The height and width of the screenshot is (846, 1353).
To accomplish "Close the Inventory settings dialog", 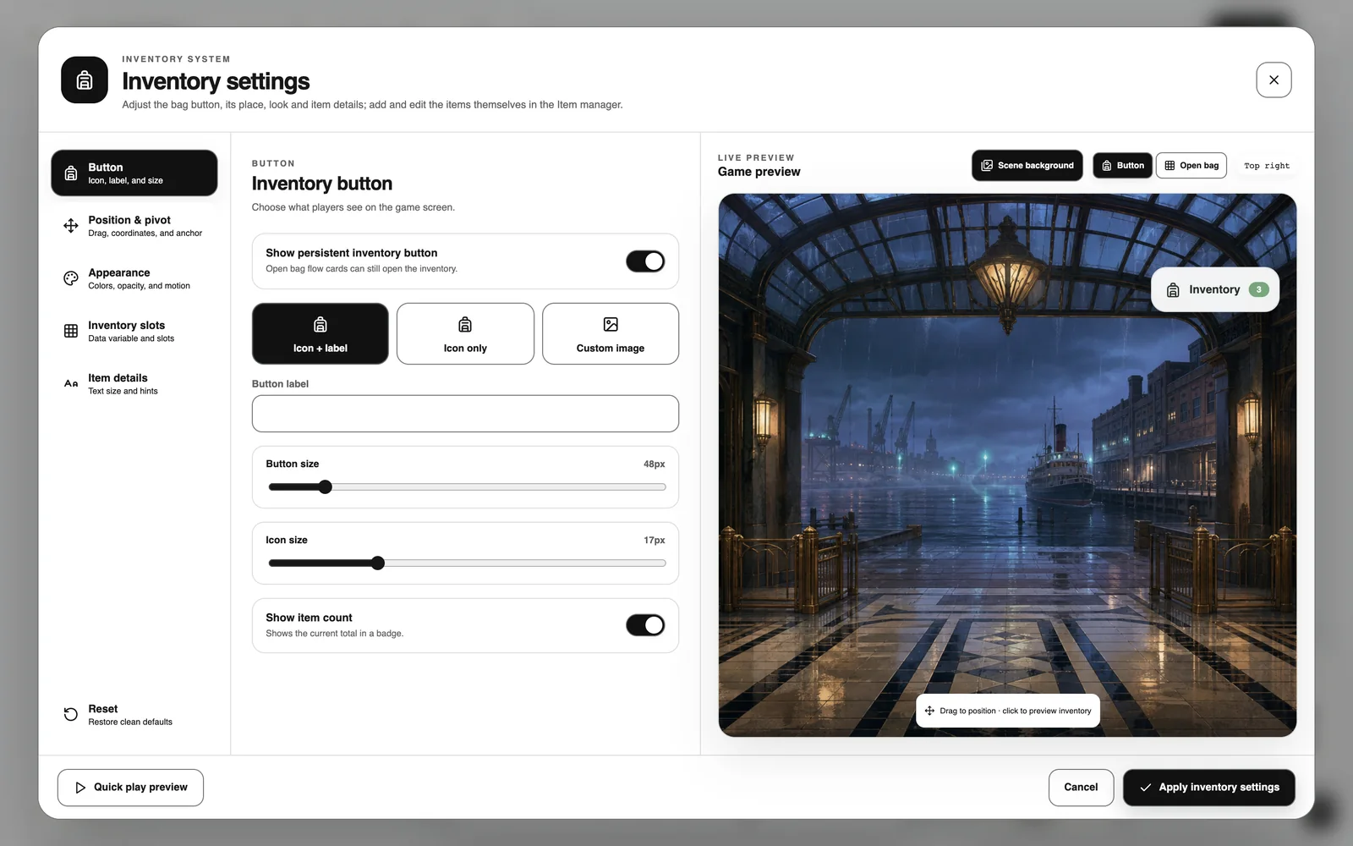I will click(1274, 80).
